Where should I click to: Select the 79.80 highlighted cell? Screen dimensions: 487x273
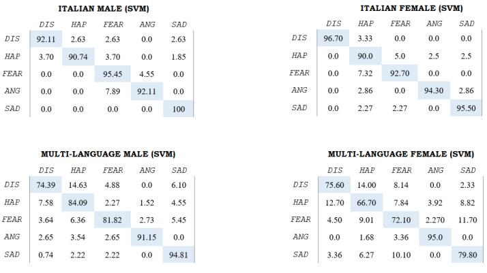pos(467,254)
